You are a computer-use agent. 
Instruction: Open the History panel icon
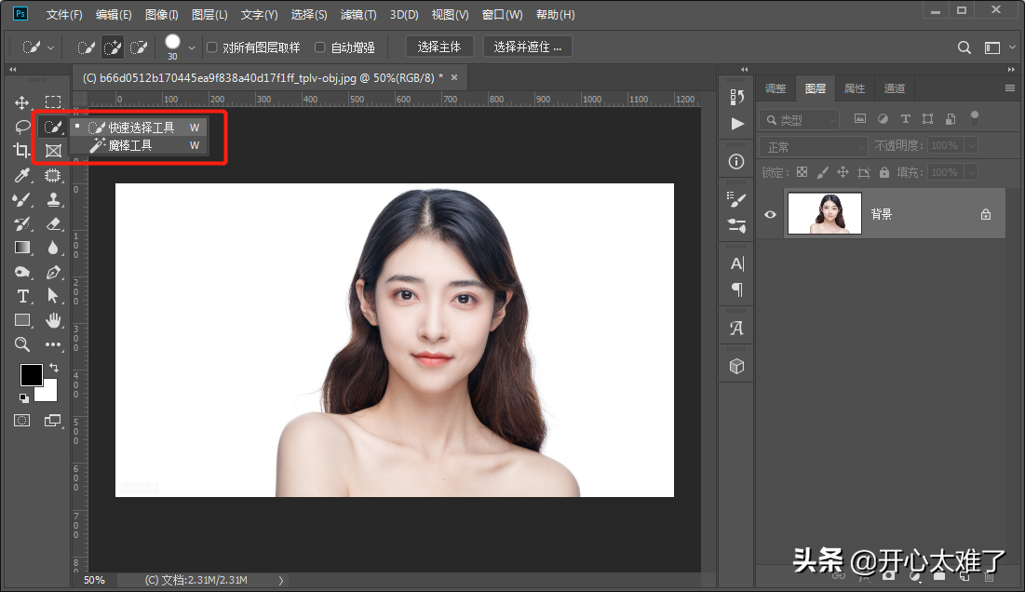click(x=737, y=97)
